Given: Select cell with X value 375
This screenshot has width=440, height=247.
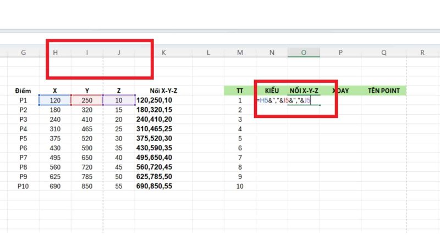Looking at the screenshot, I should (56, 138).
